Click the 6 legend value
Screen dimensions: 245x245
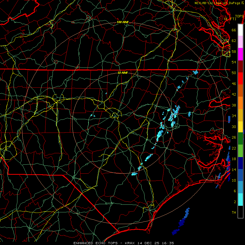click(x=235, y=191)
